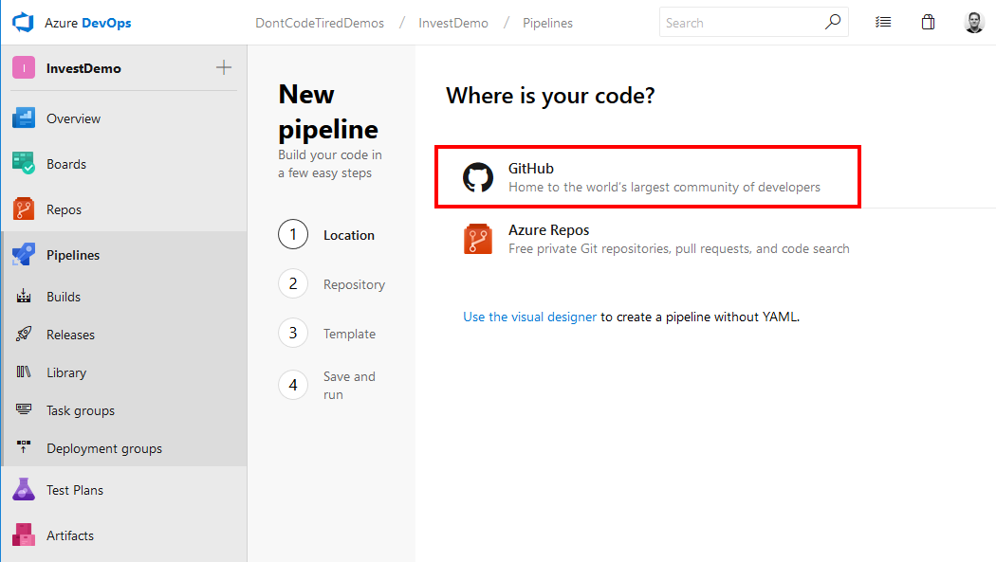996x562 pixels.
Task: Click the Use the visual designer link
Action: (529, 316)
